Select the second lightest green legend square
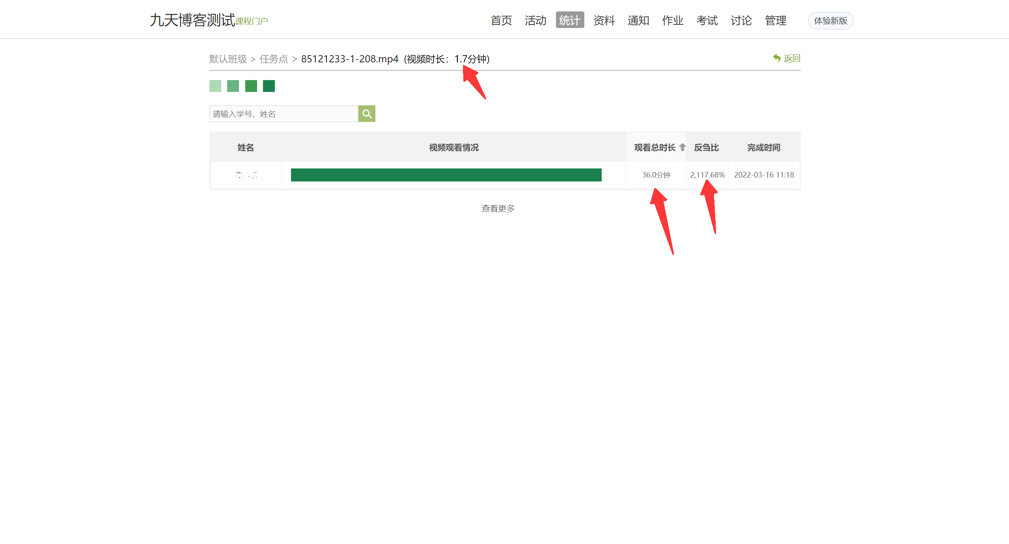1009x544 pixels. 233,86
